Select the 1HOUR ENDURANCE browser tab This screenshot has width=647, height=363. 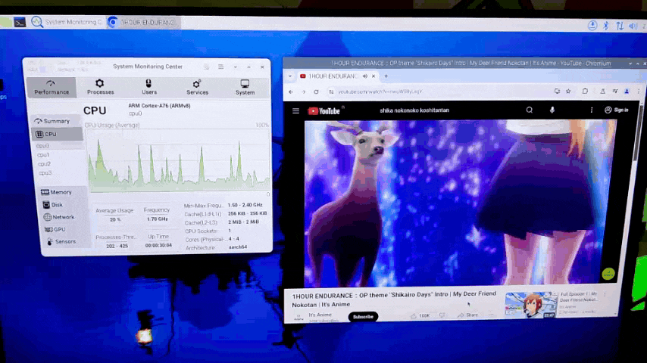332,76
